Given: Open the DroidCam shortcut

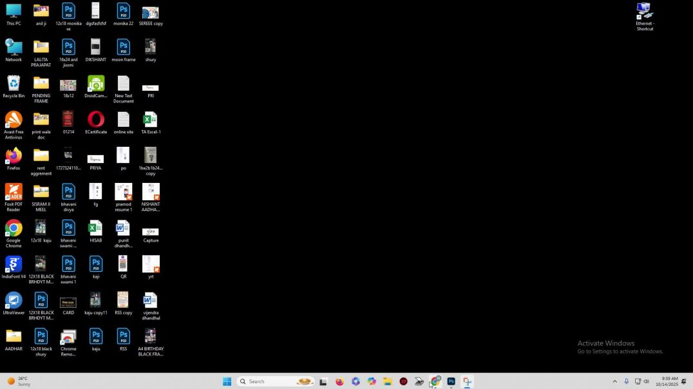Looking at the screenshot, I should pyautogui.click(x=95, y=86).
